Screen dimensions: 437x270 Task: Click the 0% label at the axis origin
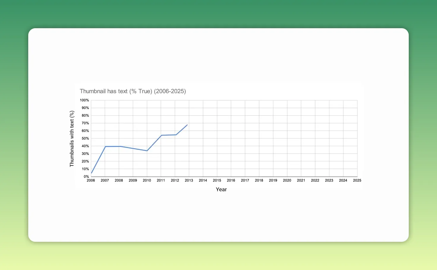pyautogui.click(x=86, y=176)
